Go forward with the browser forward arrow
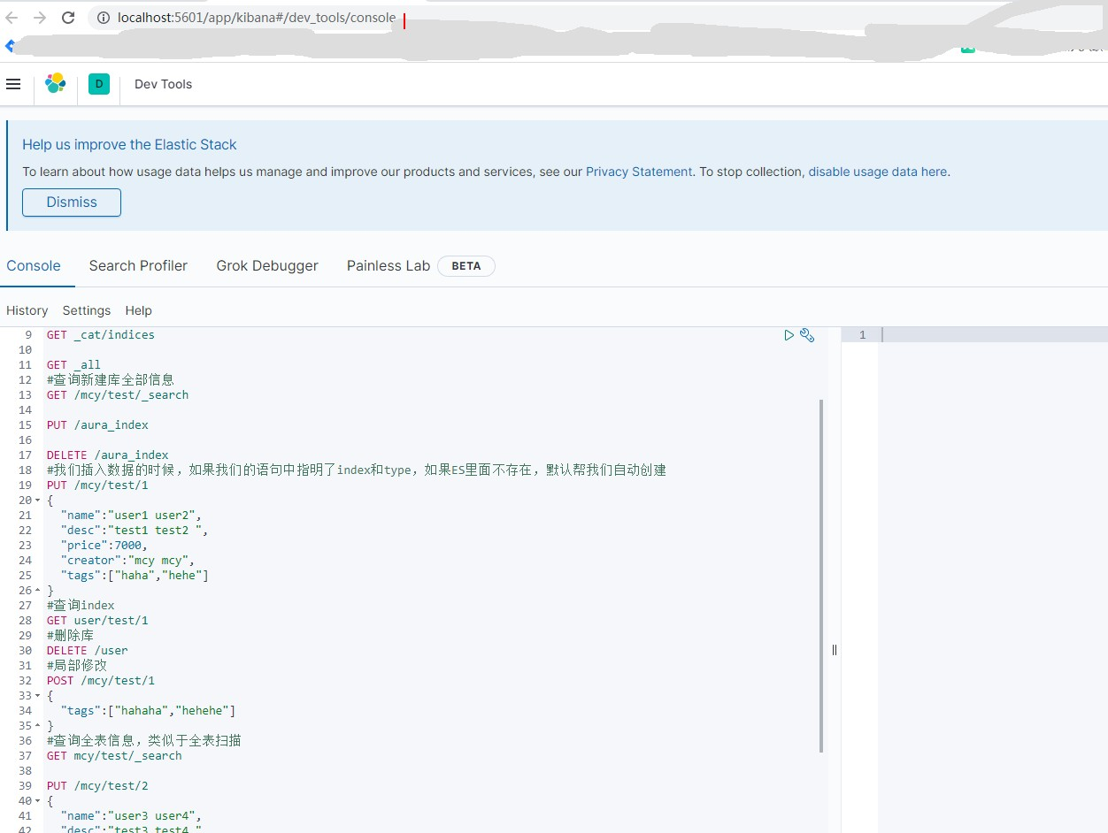The image size is (1108, 833). [39, 18]
